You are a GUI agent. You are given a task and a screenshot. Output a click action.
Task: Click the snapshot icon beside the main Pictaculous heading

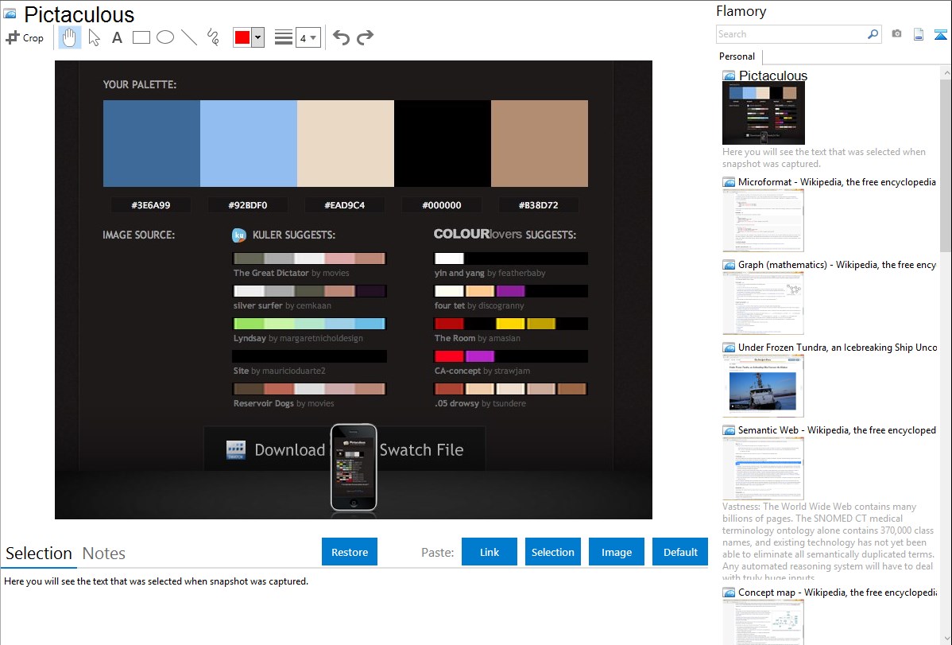[x=10, y=14]
